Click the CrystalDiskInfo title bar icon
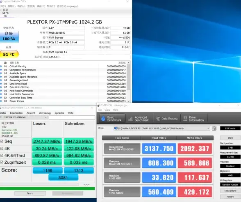 1,1
